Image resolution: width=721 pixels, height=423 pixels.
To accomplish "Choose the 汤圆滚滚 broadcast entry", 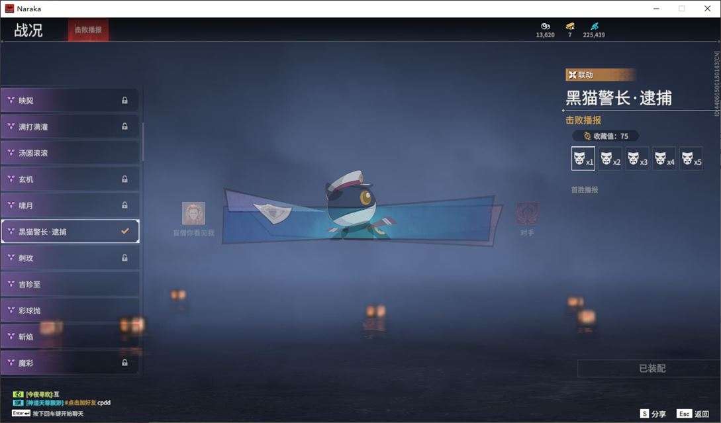I will [x=70, y=153].
